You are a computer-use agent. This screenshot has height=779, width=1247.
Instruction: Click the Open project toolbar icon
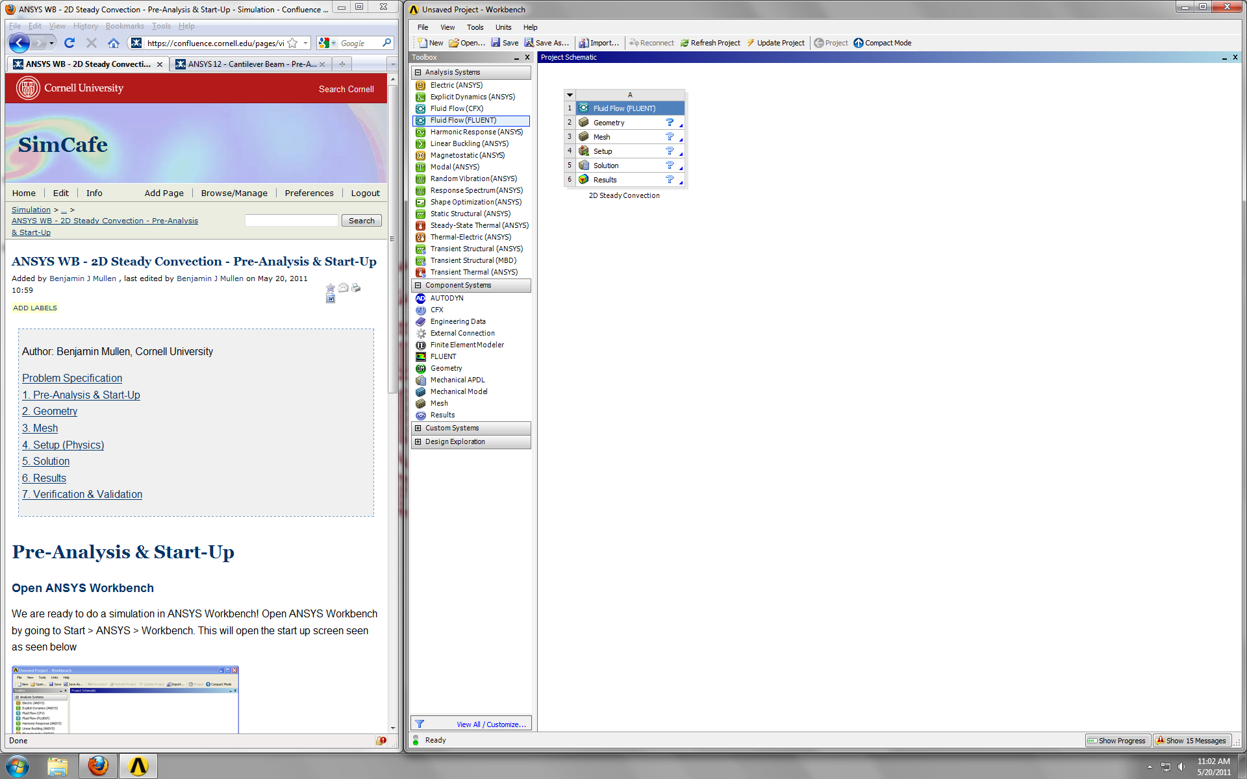454,43
